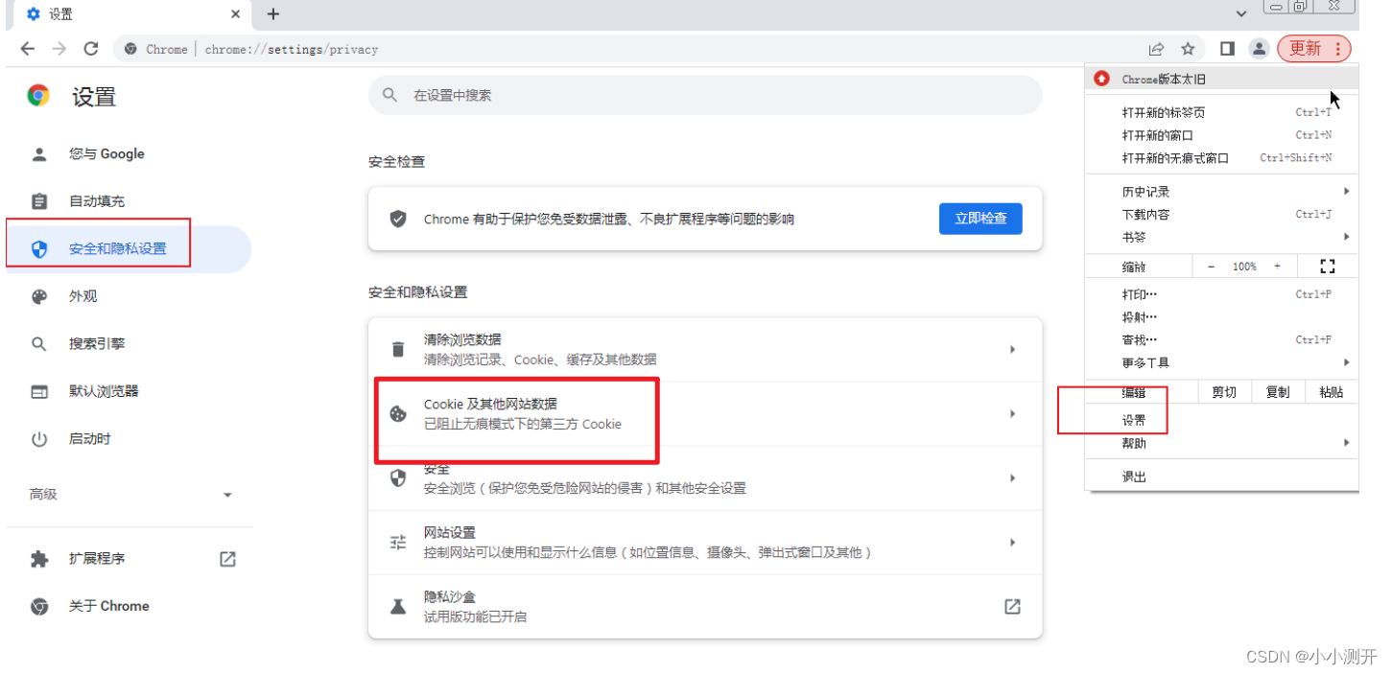Click the external link icon beside 扩展程序
Viewport: 1392px width, 674px height.
tap(227, 559)
